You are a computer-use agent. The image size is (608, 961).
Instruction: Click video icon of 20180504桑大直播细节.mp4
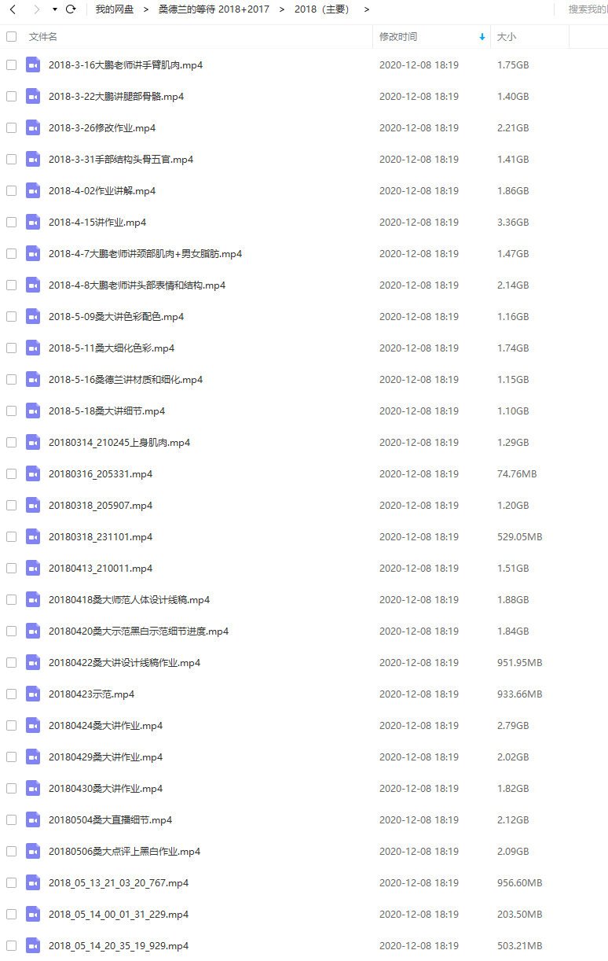point(33,819)
